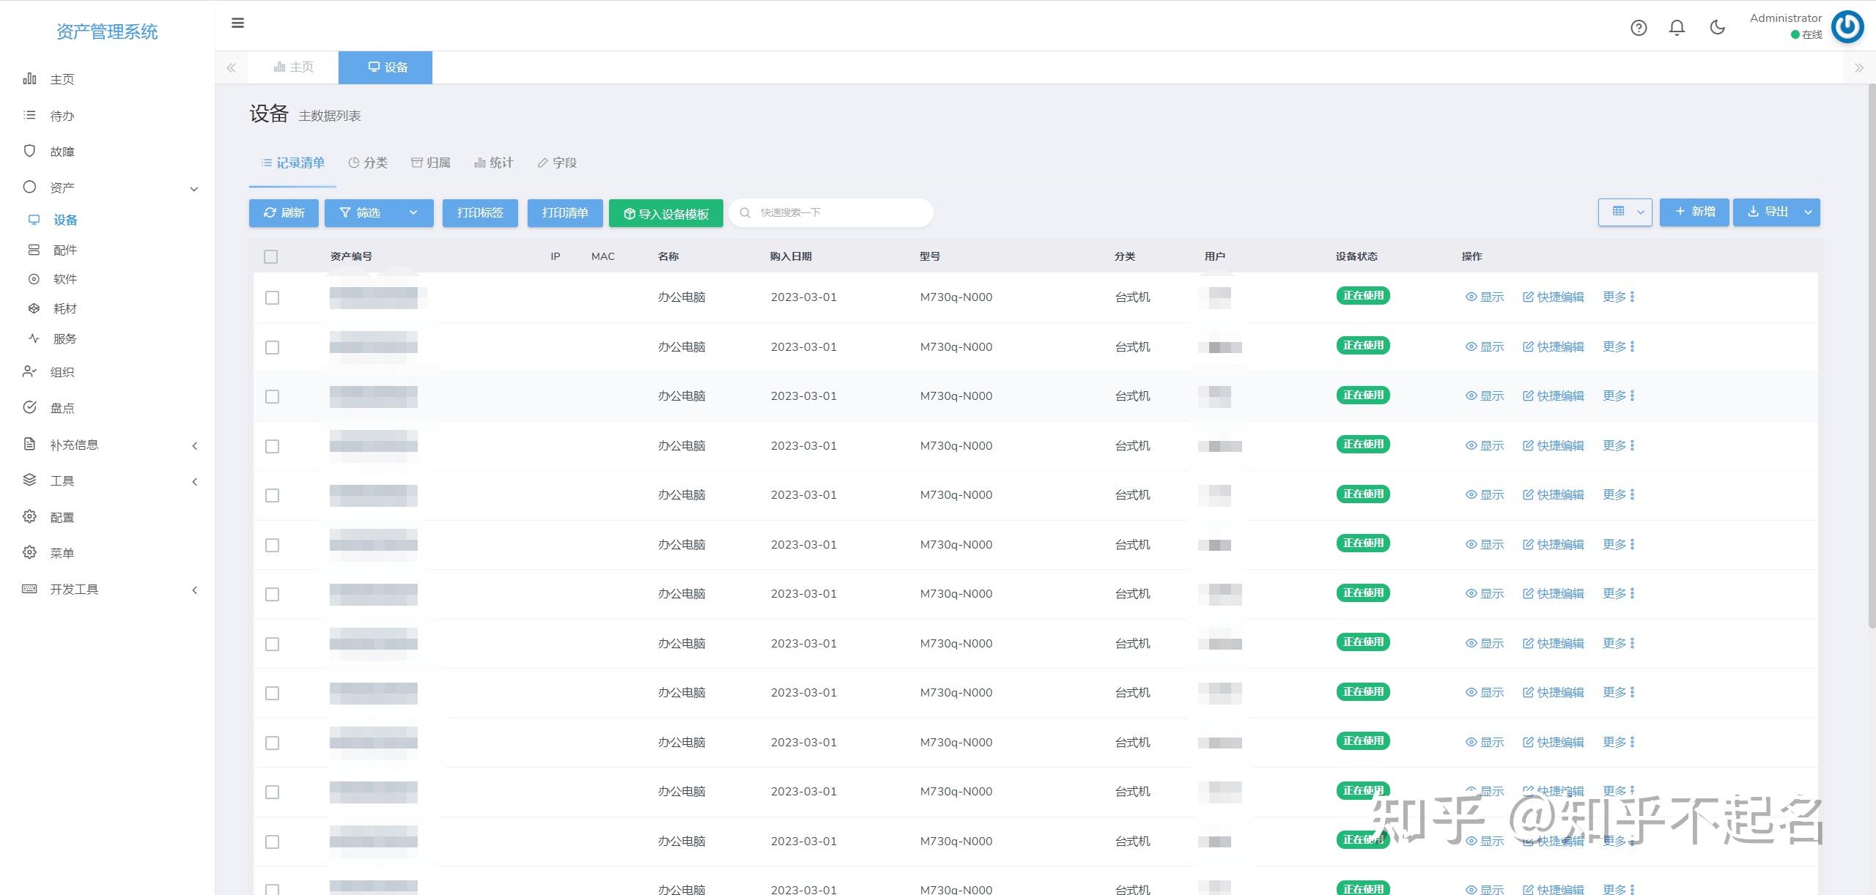
Task: Open 故障 from the sidebar
Action: click(62, 152)
